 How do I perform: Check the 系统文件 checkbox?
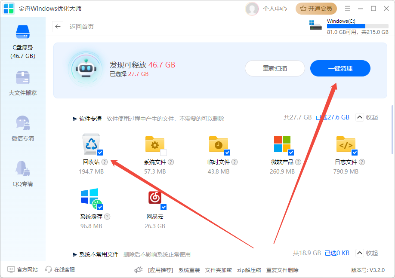click(164, 153)
